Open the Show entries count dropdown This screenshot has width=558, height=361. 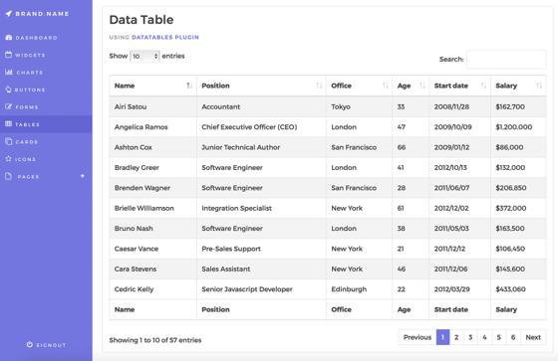144,56
